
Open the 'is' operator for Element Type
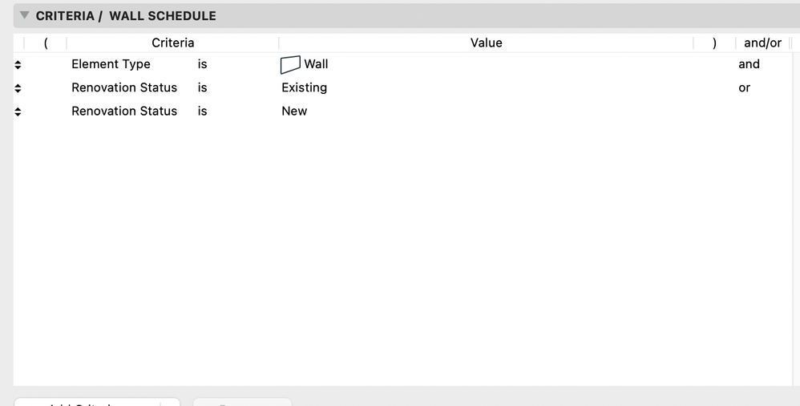click(x=202, y=64)
